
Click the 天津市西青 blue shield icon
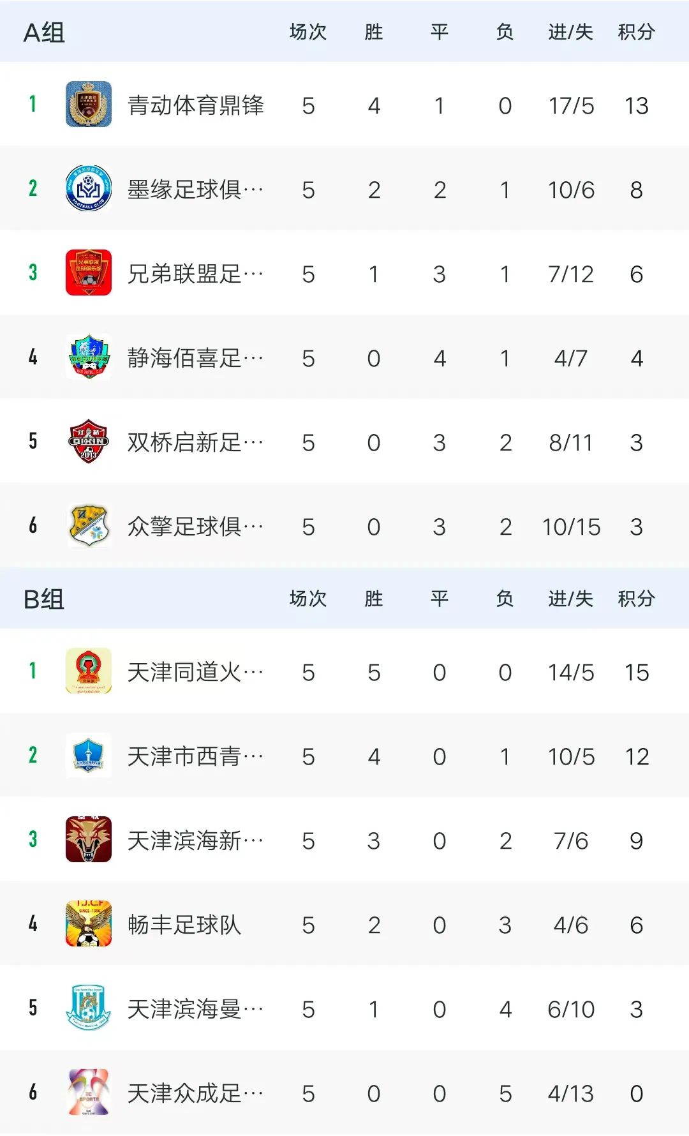tap(89, 755)
